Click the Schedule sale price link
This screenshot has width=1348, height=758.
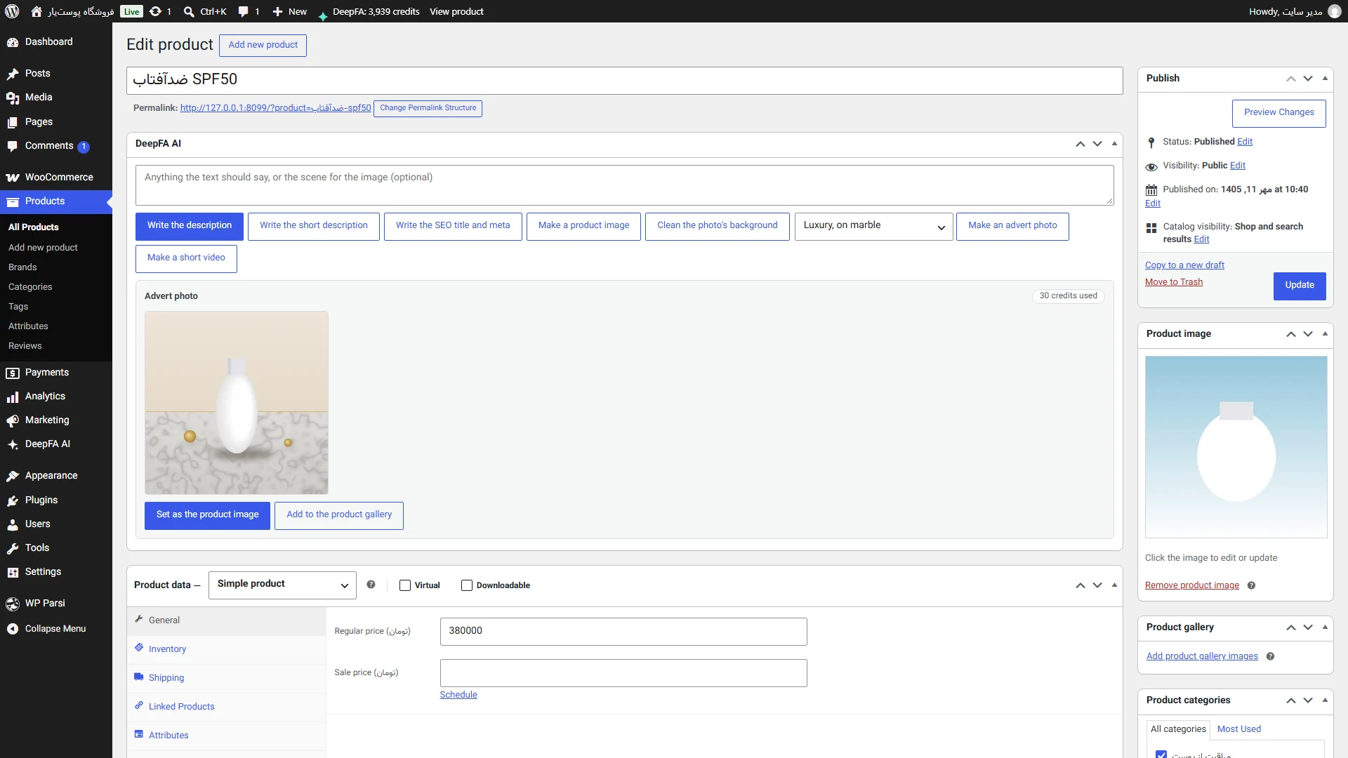(x=458, y=695)
